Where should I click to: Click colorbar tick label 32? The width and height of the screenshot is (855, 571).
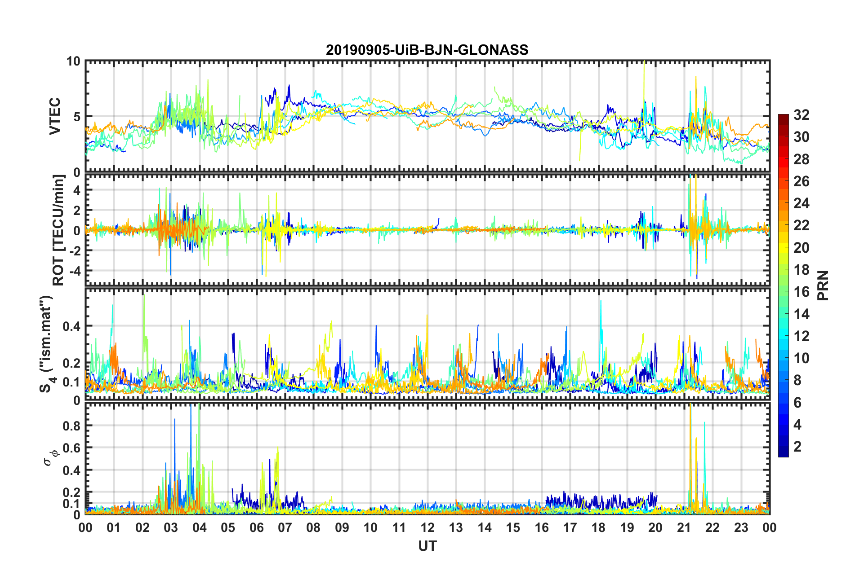coord(802,115)
